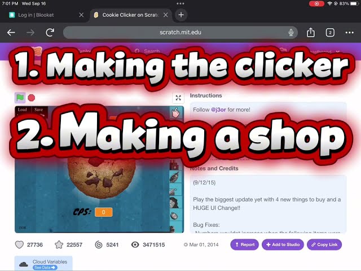This screenshot has height=271, width=361.
Task: Close the Log in | Blooket tab
Action: 81,15
